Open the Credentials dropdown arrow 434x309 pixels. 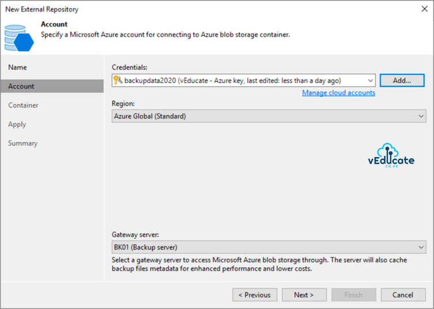click(370, 81)
